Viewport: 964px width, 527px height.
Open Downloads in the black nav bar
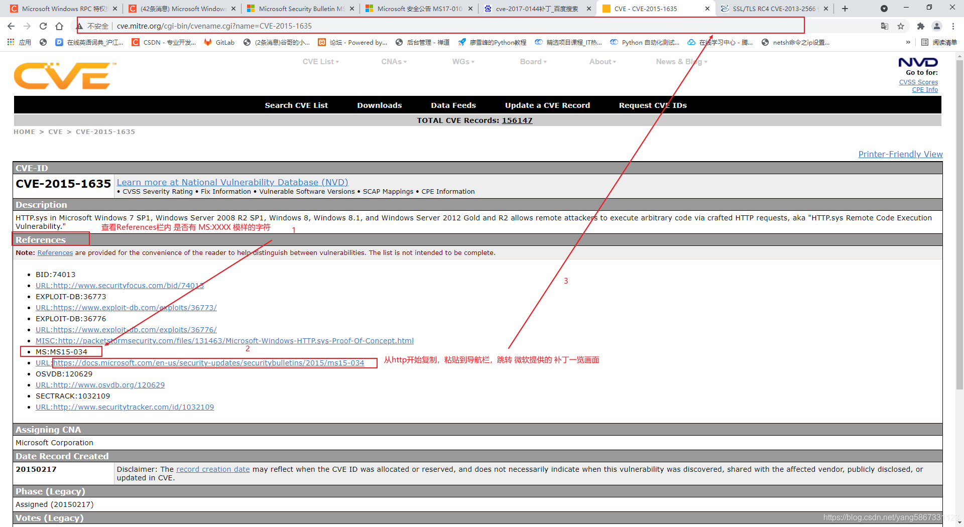379,105
